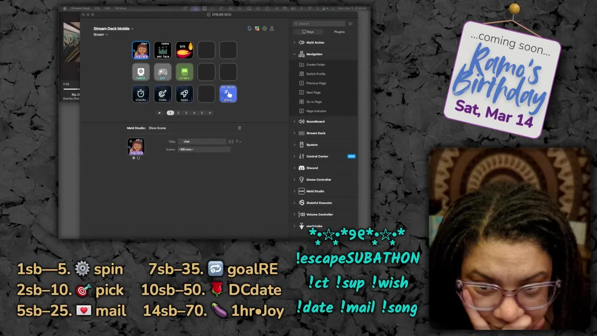Select the first key state radio button
The height and width of the screenshot is (336, 597).
tap(134, 158)
